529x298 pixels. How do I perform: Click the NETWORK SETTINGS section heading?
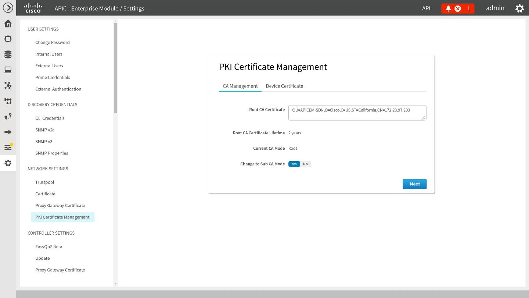point(48,168)
